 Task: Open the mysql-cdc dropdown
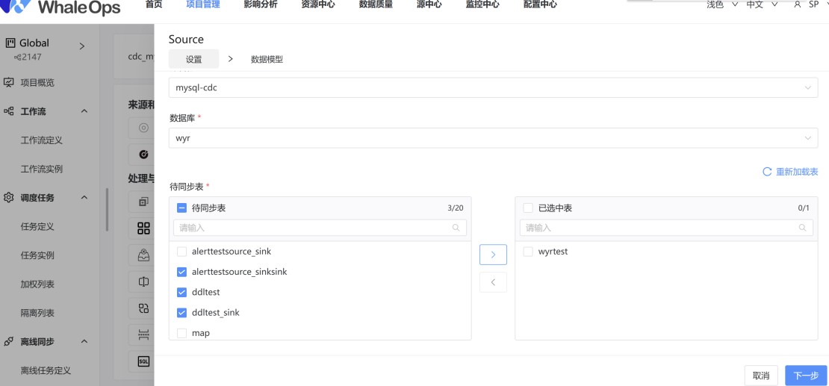[x=493, y=88]
